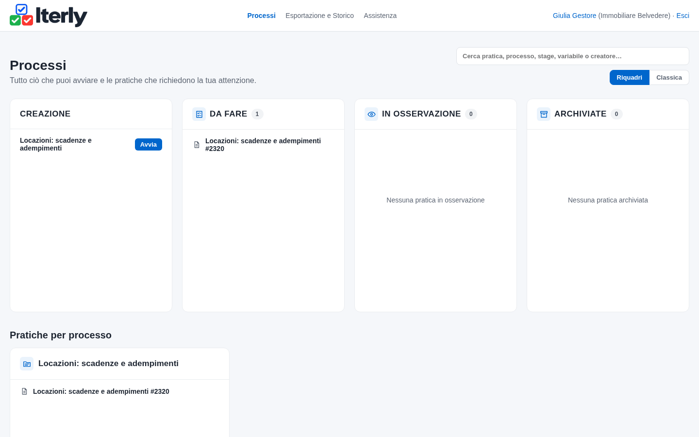This screenshot has width=699, height=437.
Task: Click folder icon in Pratiche per processo card
Action: click(x=27, y=364)
